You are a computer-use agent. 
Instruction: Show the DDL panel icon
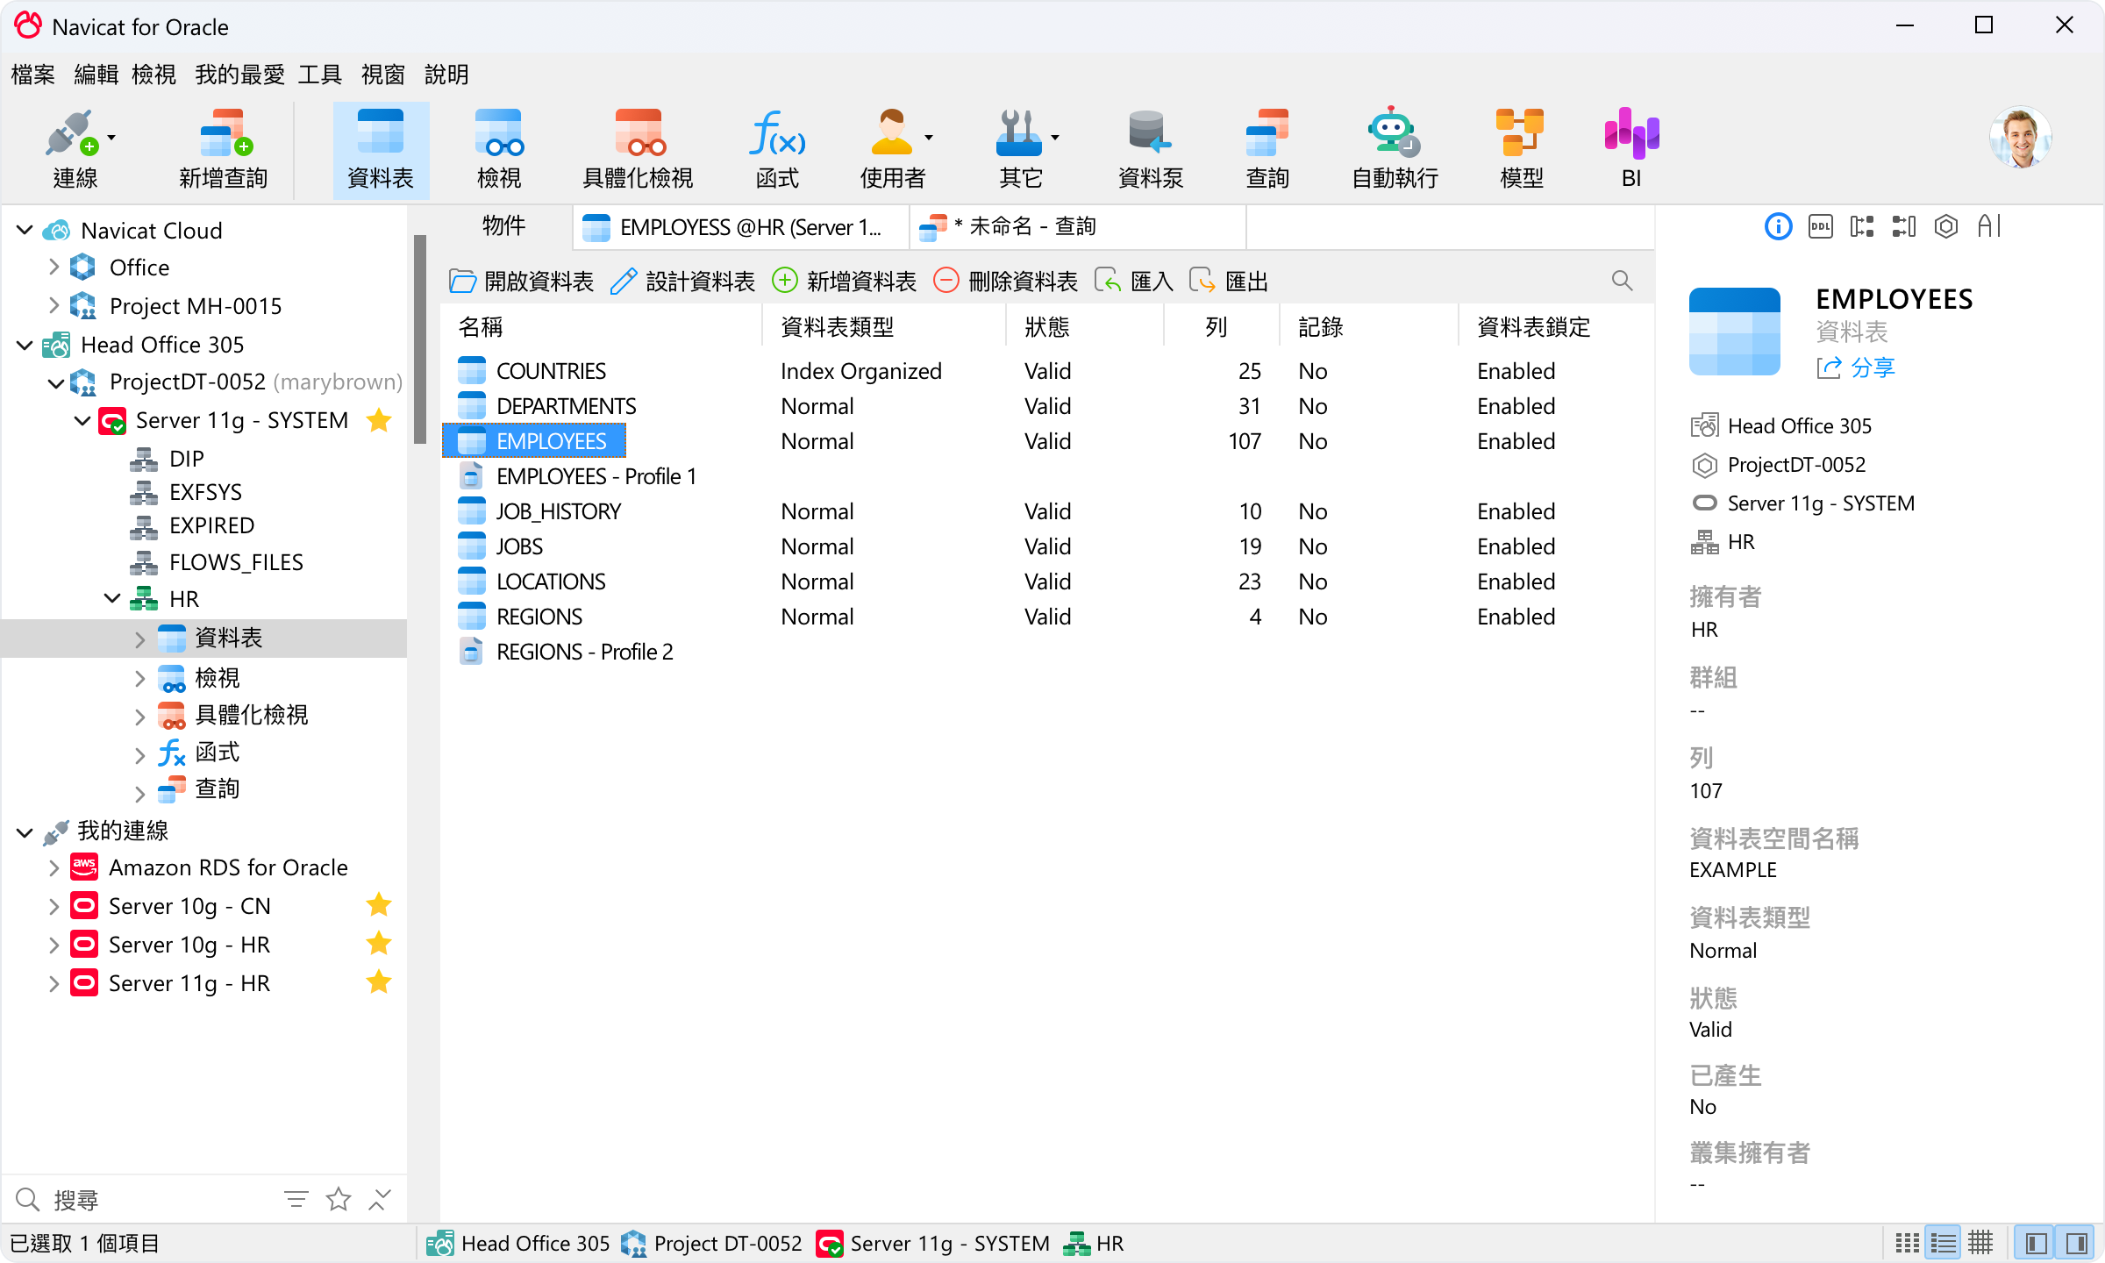point(1820,226)
